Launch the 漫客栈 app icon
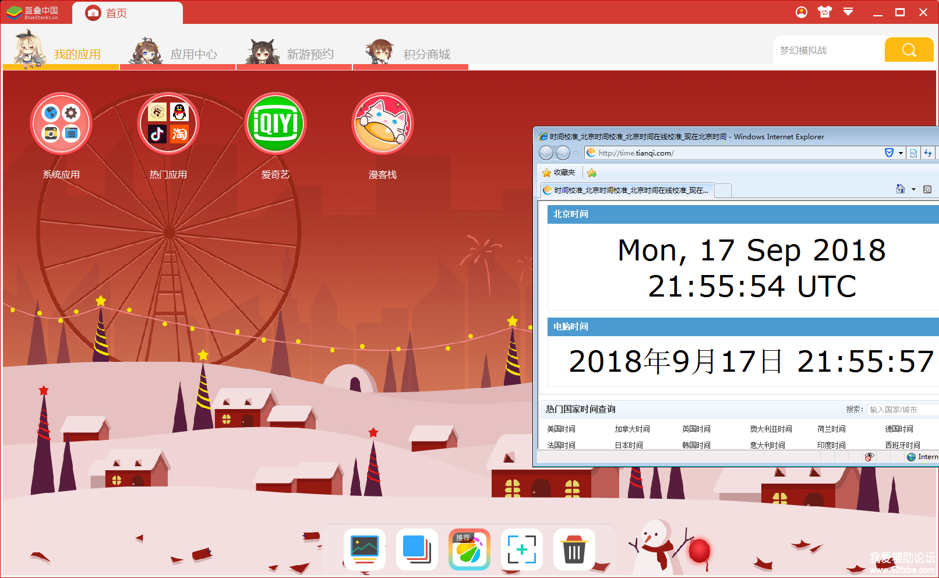The width and height of the screenshot is (939, 578). (383, 124)
